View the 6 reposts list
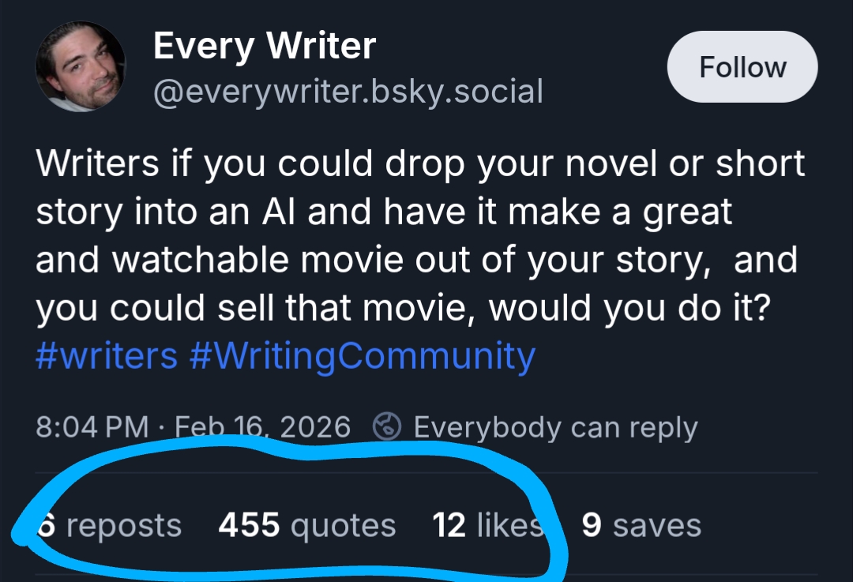Image resolution: width=853 pixels, height=582 pixels. pyautogui.click(x=111, y=525)
